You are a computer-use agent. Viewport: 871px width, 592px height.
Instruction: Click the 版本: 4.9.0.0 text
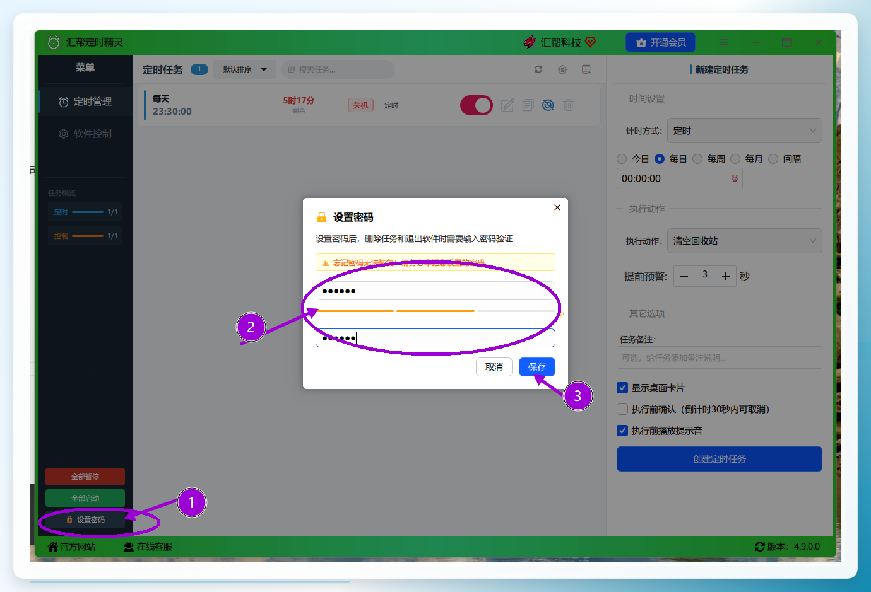[793, 547]
